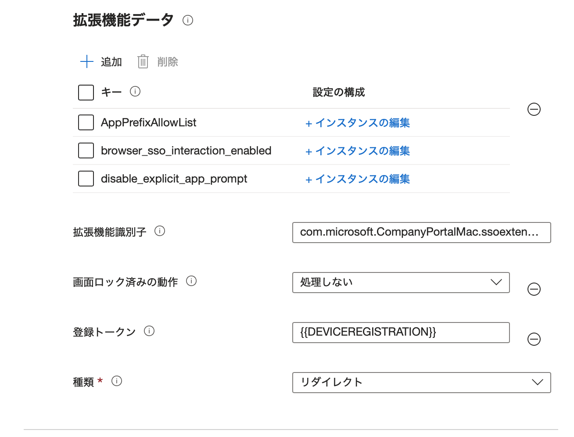Screen dimensions: 574x437
Task: Click インスタンスの編集 for disable_explicit_app_prompt
Action: tap(358, 179)
